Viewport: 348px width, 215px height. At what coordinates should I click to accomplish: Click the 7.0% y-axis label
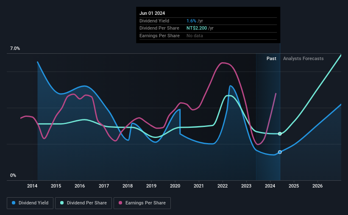(15, 49)
